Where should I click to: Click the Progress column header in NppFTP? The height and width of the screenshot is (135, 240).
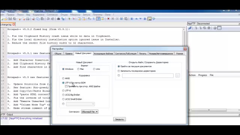[x=202, y=75]
